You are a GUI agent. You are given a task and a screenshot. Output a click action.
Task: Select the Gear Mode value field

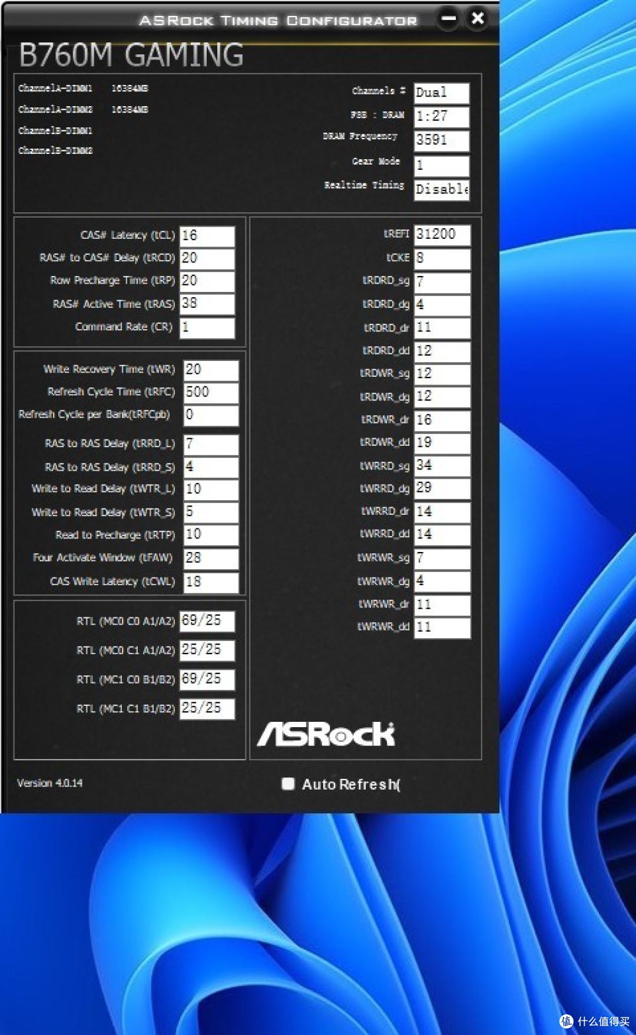tap(442, 166)
